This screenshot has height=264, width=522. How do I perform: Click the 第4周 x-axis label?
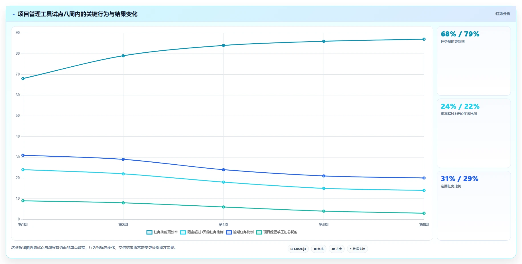click(x=224, y=224)
